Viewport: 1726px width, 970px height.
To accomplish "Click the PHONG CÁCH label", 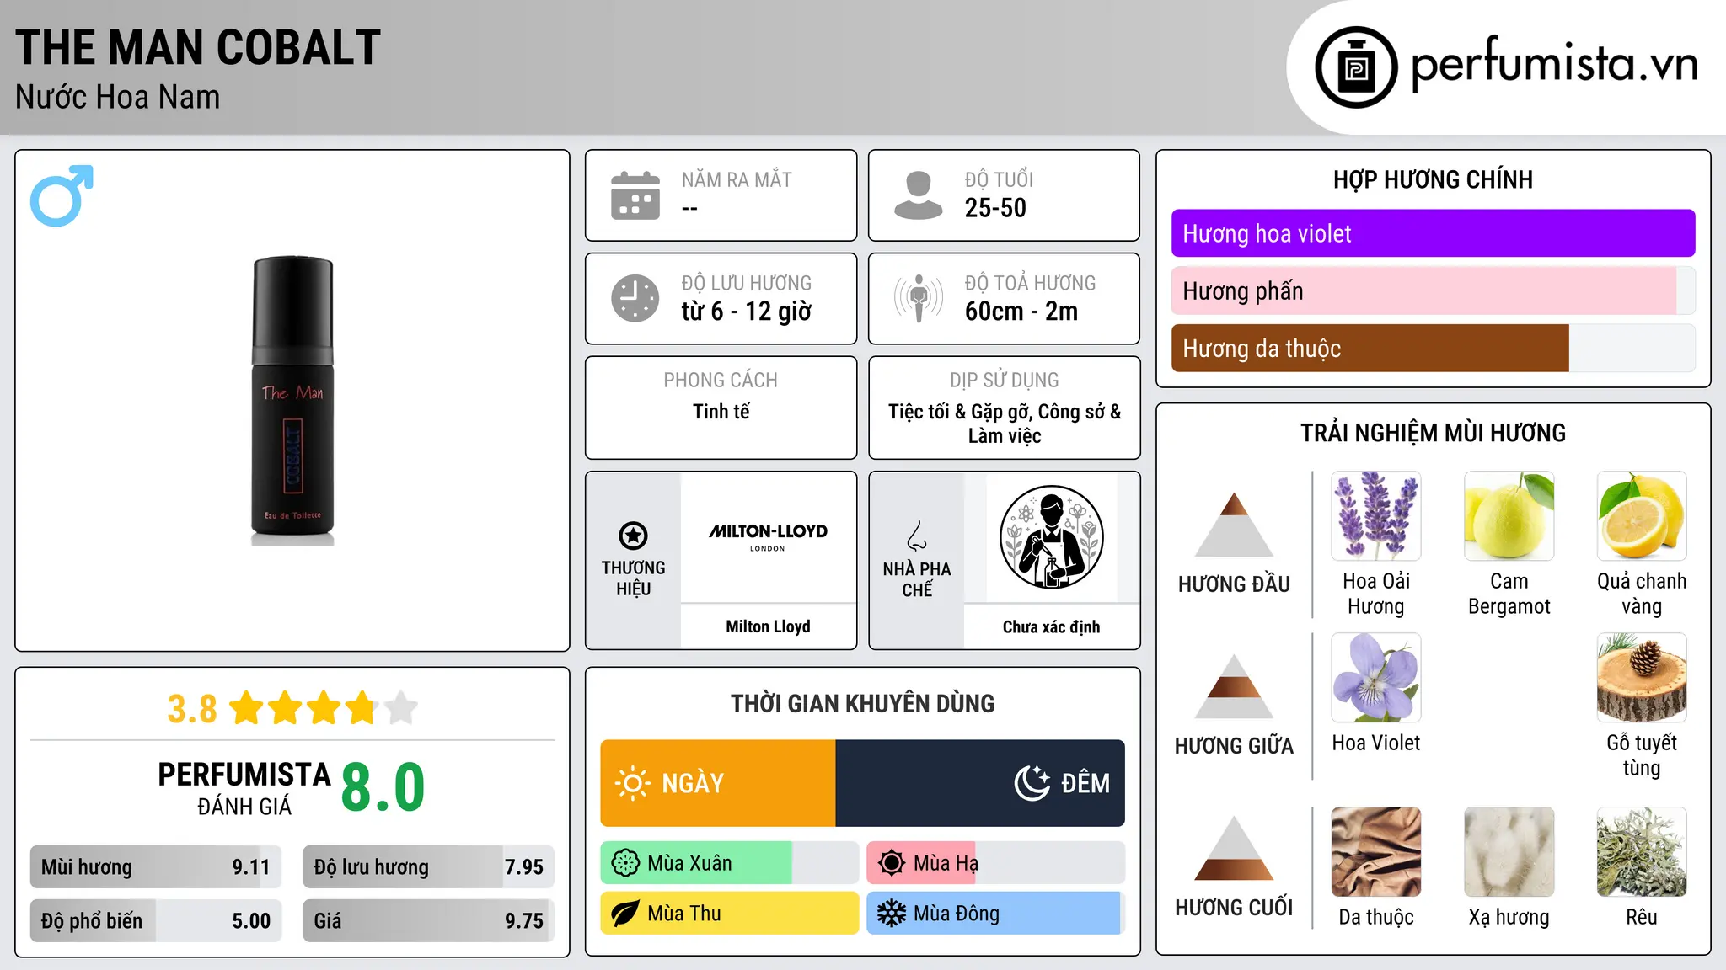I will (x=721, y=380).
